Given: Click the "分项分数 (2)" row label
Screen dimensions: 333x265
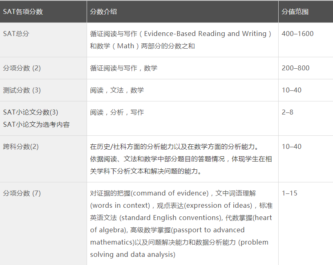Looking at the screenshot, I should 22,68.
